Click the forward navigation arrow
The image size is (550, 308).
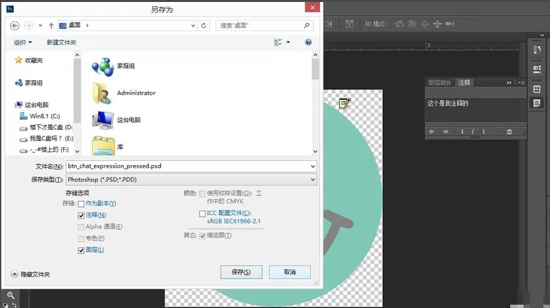pyautogui.click(x=28, y=26)
